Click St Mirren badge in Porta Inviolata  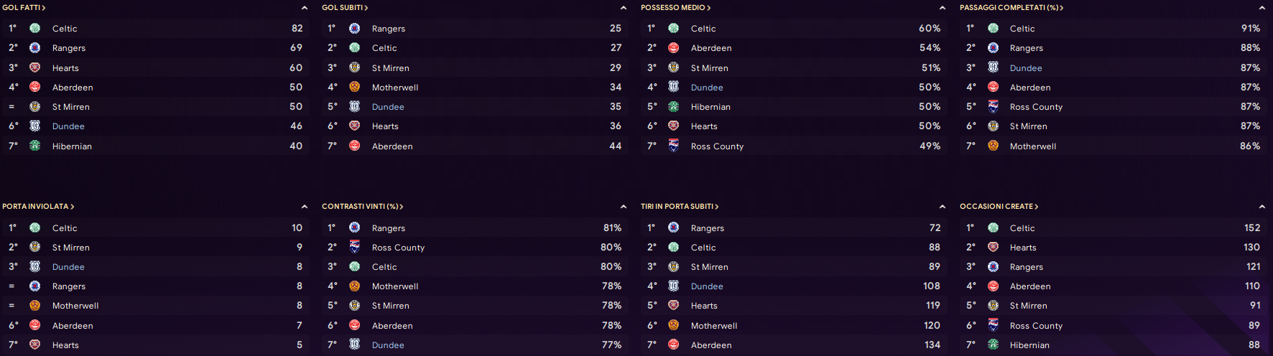34,247
